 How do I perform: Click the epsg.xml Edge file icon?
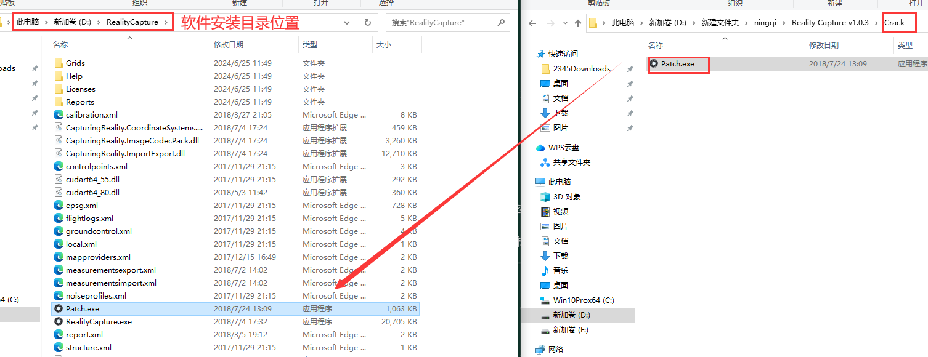pyautogui.click(x=59, y=205)
